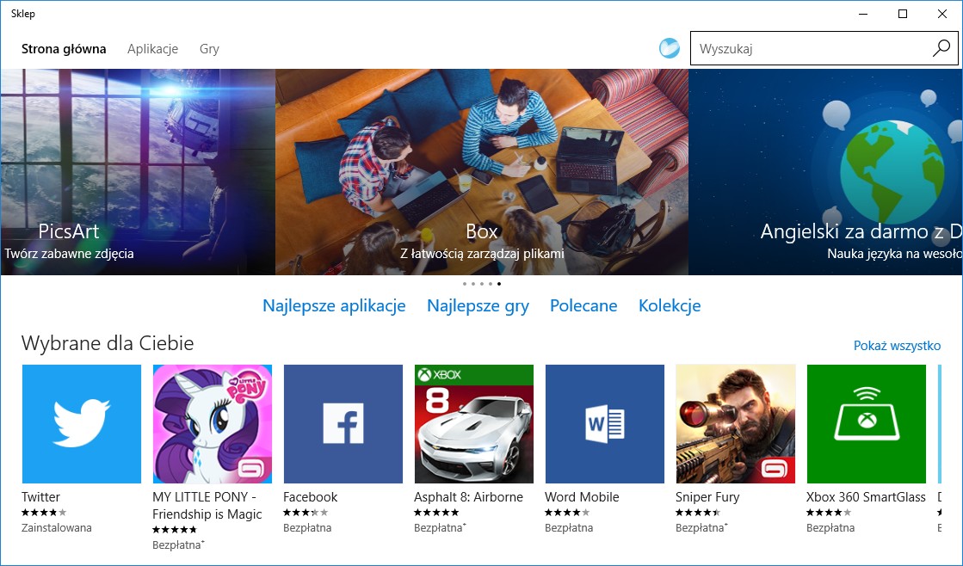Screen dimensions: 963x566
Task: Click the star rating under Xbox 360 SmartGlass
Action: 829,513
